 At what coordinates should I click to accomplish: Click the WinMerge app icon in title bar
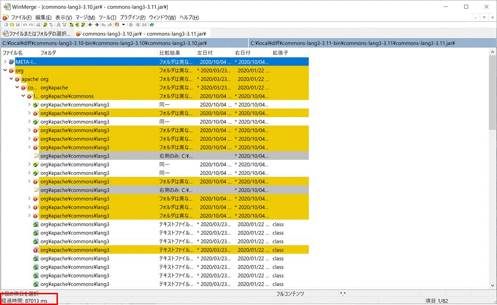[7, 7]
